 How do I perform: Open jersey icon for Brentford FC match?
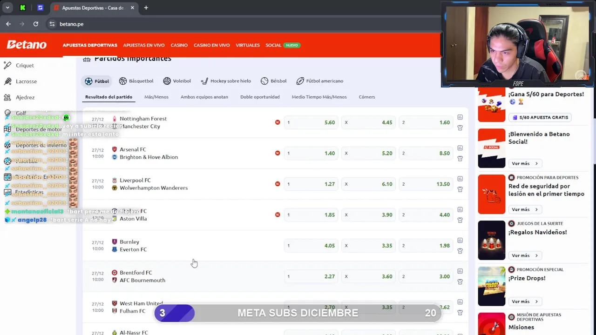point(460,281)
